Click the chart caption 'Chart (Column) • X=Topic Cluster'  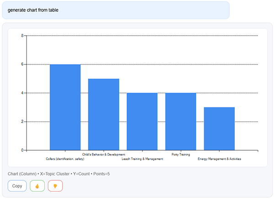point(39,174)
